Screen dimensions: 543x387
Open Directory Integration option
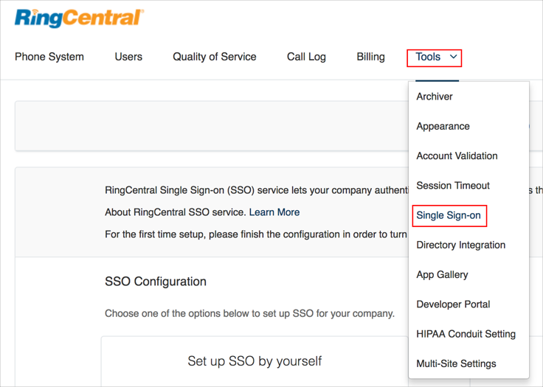click(461, 245)
